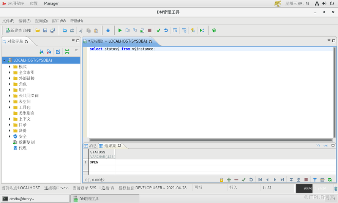
Task: Open the object navigator view menu dropdown arrow
Action: tap(76, 51)
